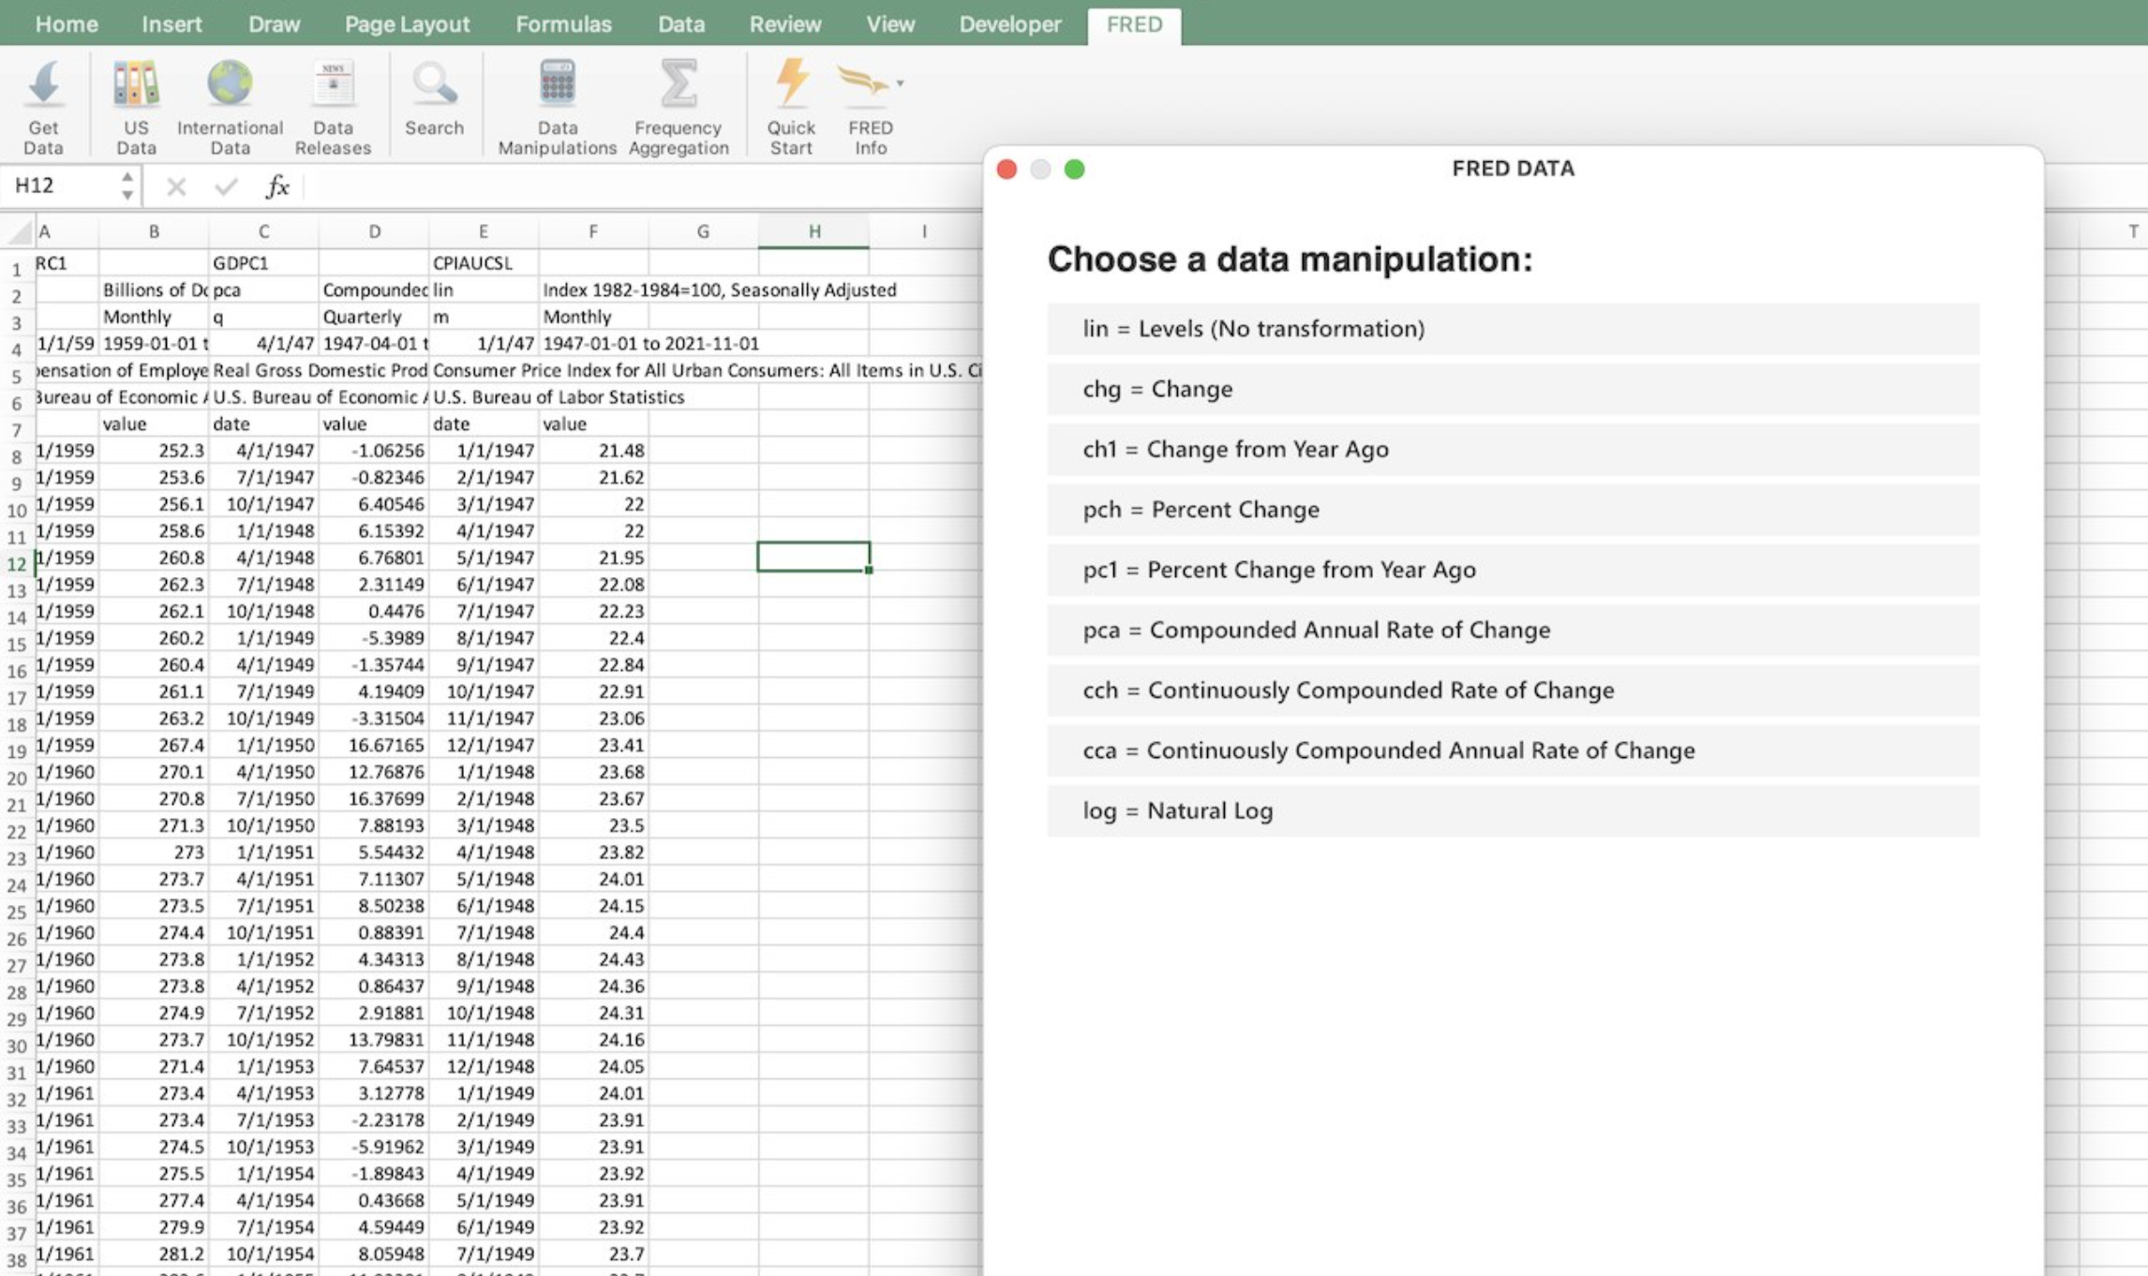Click the Name Box stepper arrows
The image size is (2148, 1276).
tap(127, 185)
